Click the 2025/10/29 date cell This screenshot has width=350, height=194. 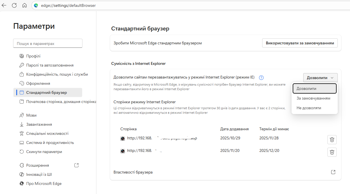click(x=230, y=138)
